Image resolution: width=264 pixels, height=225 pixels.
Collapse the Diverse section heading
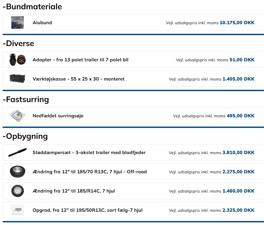click(x=18, y=43)
